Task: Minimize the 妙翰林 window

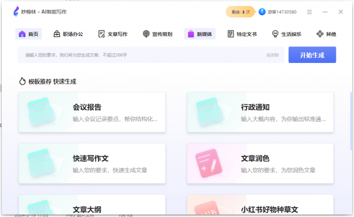Action: pyautogui.click(x=325, y=12)
